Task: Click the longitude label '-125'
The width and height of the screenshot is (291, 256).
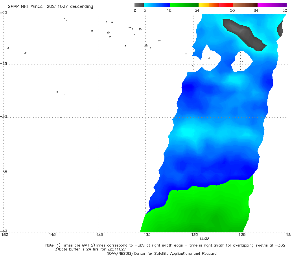Action: click(241, 235)
